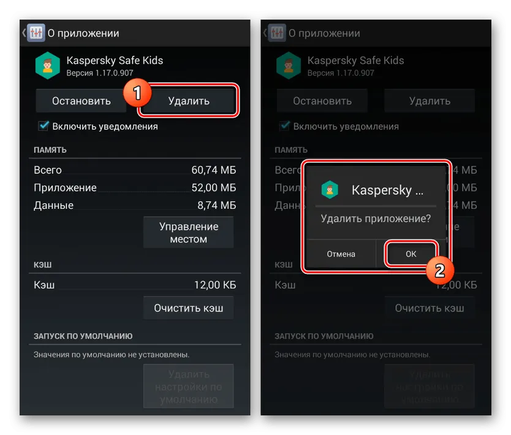Image resolution: width=511 pixels, height=435 pixels.
Task: Tap 'Кэш' row label on left screen
Action: pyautogui.click(x=44, y=285)
